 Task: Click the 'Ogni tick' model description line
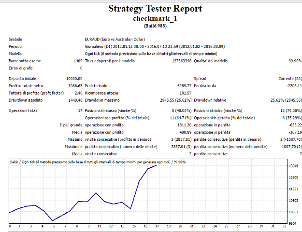(151, 54)
